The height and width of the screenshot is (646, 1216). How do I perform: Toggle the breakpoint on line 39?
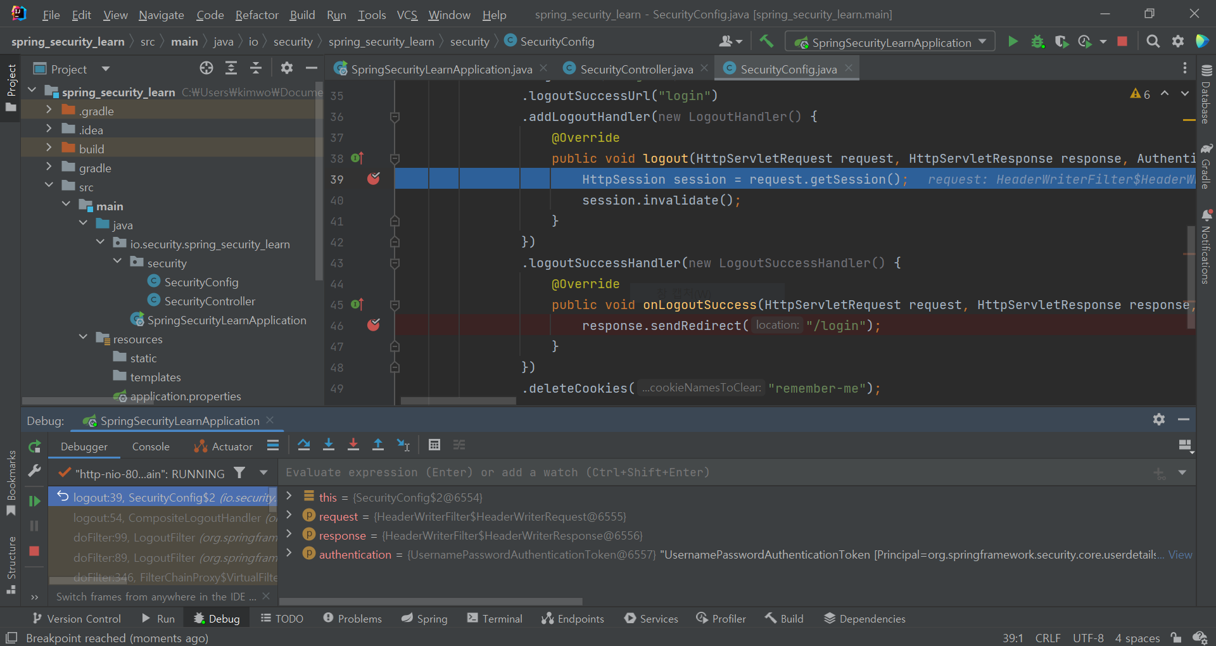coord(374,179)
